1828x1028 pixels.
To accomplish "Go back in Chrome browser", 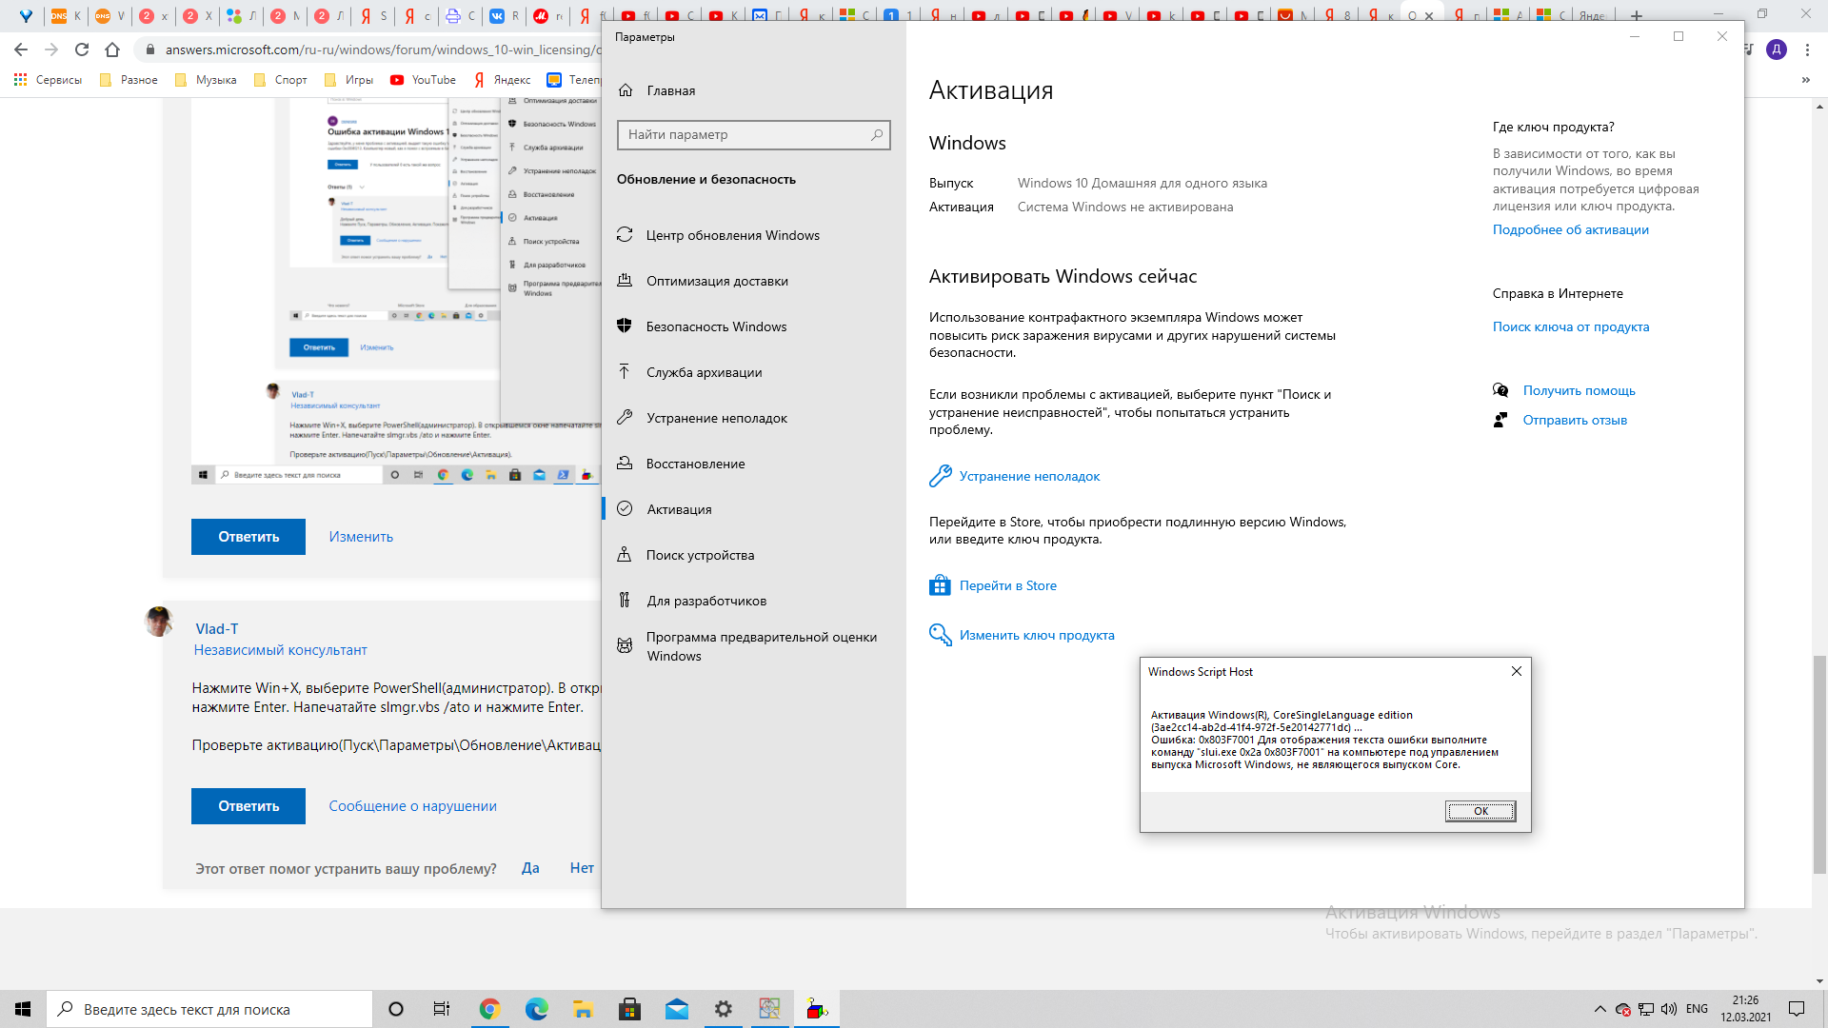I will click(21, 49).
